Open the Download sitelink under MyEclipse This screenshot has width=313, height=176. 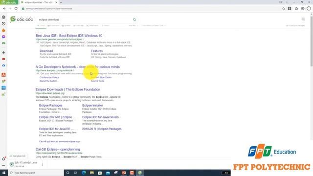pyautogui.click(x=46, y=51)
